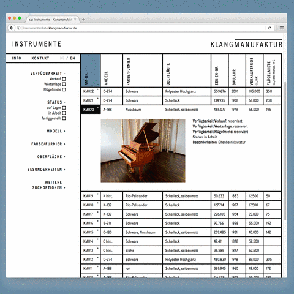The image size is (294, 294).
Task: Click price '105.000' in KM022 row
Action: [254, 91]
